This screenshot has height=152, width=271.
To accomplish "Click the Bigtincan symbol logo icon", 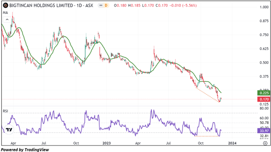I will [5, 5].
